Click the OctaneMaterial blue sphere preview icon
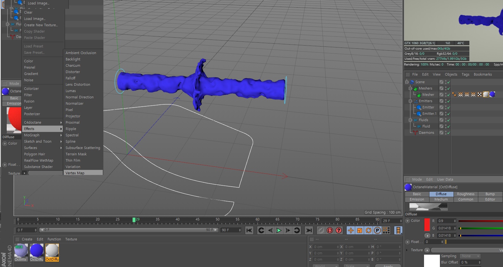The image size is (503, 267). click(408, 187)
